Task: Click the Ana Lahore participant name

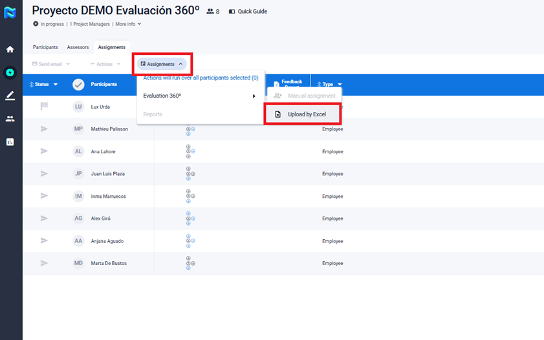Action: 104,151
